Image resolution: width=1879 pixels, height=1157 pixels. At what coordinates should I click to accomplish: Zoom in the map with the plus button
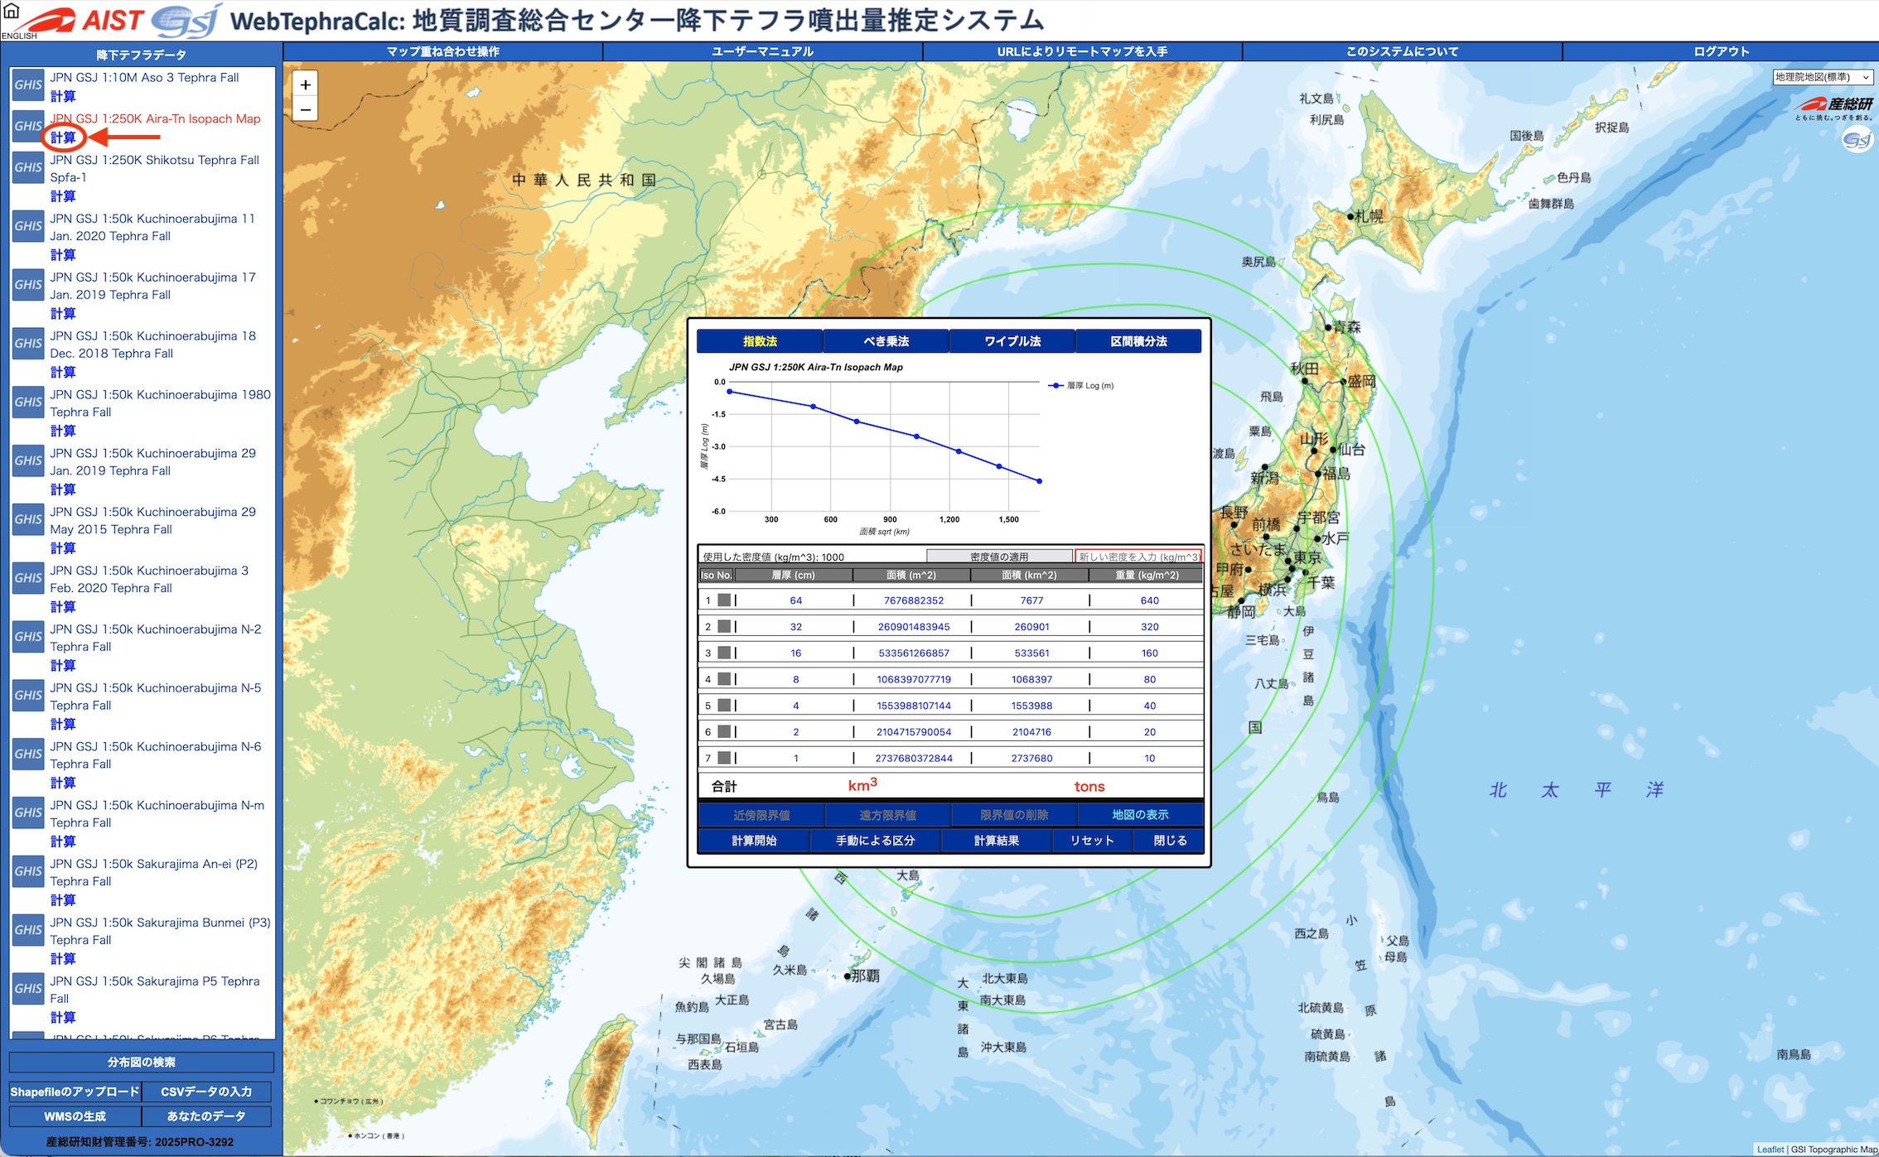pyautogui.click(x=305, y=84)
